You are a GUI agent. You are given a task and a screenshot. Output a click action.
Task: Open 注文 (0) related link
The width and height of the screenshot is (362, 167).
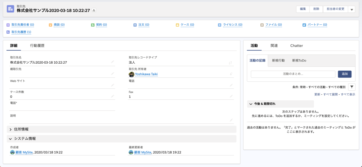[144, 25]
